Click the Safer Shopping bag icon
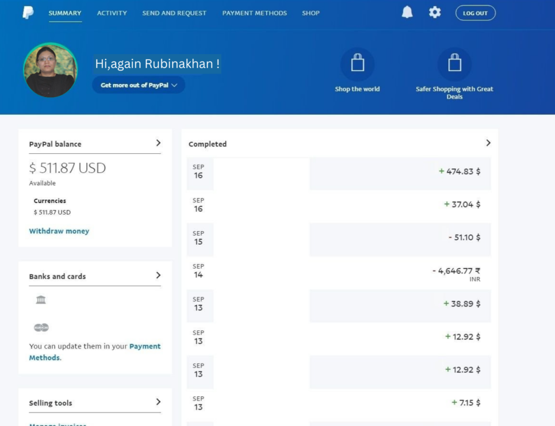This screenshot has height=426, width=555. click(x=455, y=64)
